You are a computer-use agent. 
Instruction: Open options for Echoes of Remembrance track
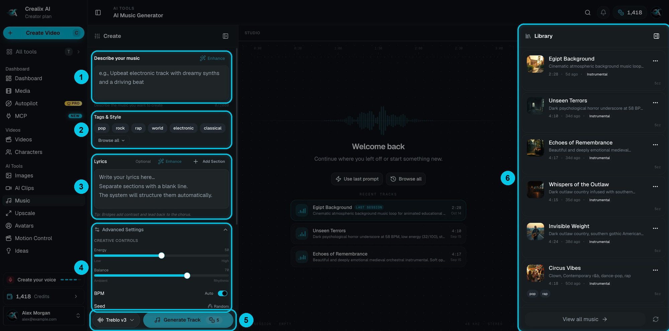[x=655, y=145]
